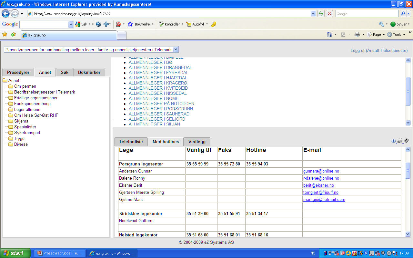
Task: Switch to the Prosedyrer tab
Action: (x=18, y=72)
